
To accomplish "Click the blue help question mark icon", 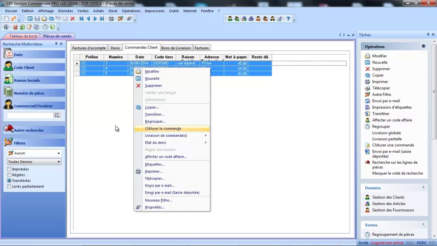I will coord(288,19).
